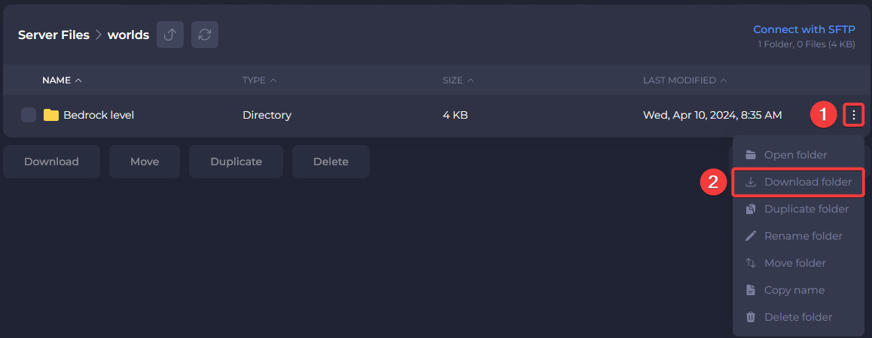Click the Open folder icon in menu
This screenshot has height=338, width=872.
[x=751, y=155]
